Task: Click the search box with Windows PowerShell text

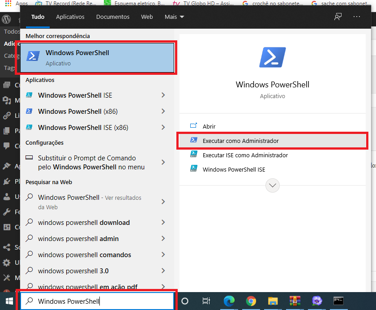Action: (97, 301)
